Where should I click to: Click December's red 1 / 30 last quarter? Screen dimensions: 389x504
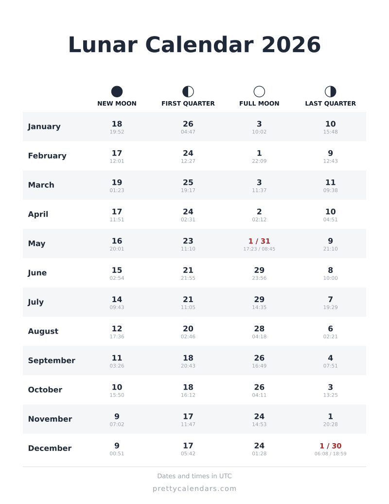[x=330, y=446]
